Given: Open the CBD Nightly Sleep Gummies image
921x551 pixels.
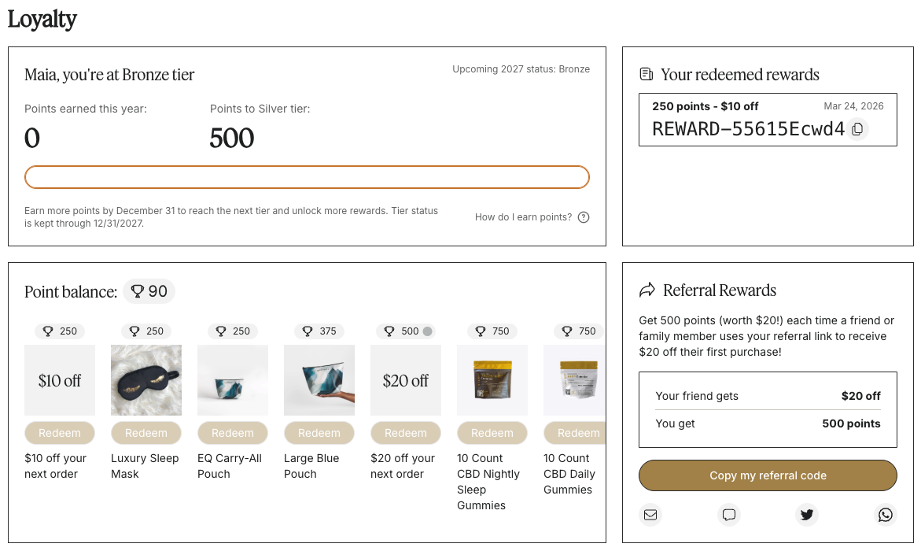Looking at the screenshot, I should pyautogui.click(x=492, y=380).
